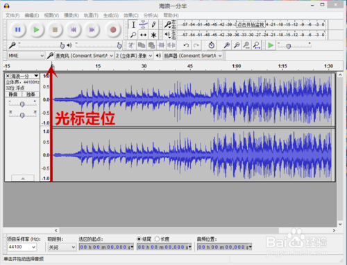The width and height of the screenshot is (347, 265).
Task: Click the vertical scrollbar down arrow
Action: (340, 224)
